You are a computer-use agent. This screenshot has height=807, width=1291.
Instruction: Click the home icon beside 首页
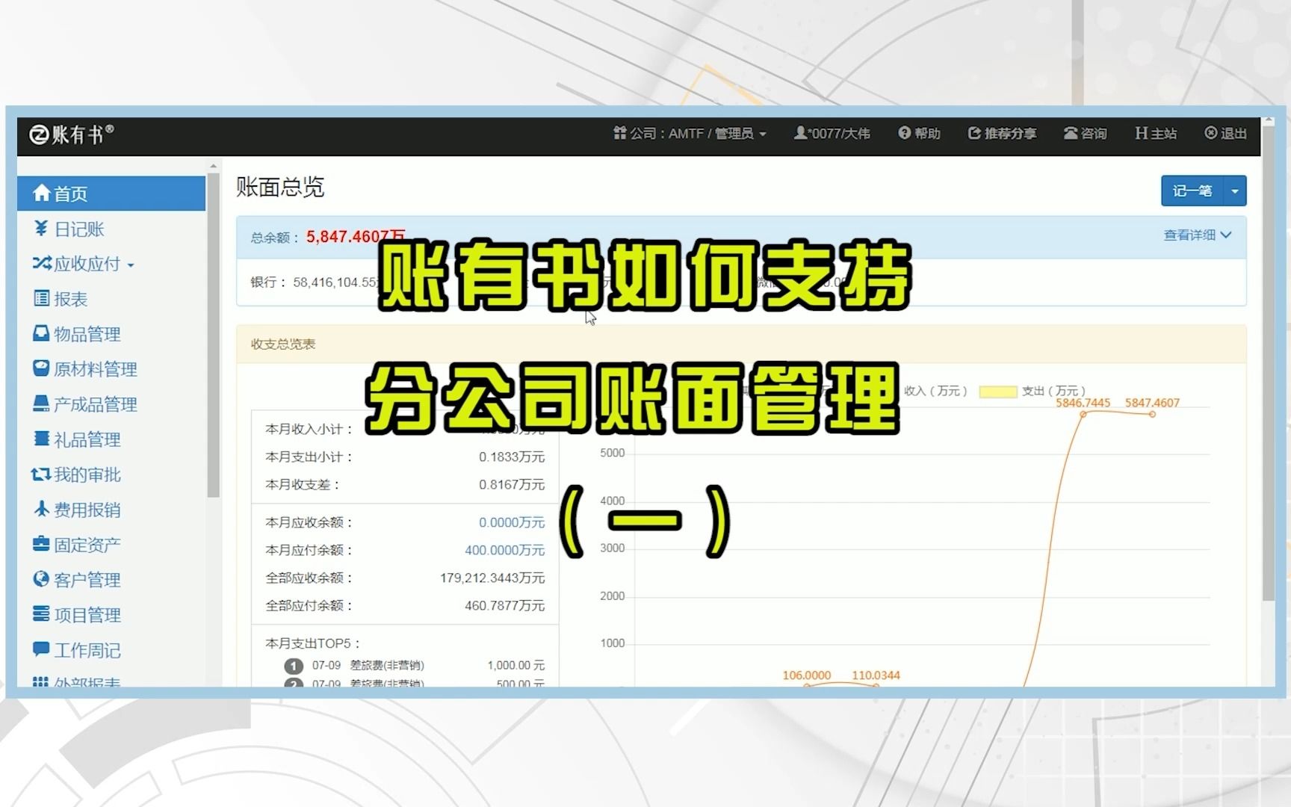click(x=42, y=193)
